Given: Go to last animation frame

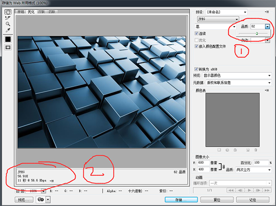Looking at the screenshot, I should [267, 190].
